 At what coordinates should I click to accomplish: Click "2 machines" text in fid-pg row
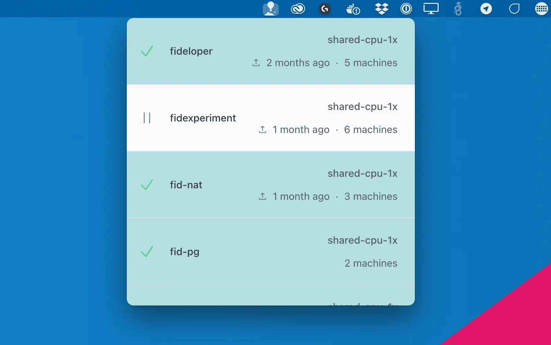point(371,263)
